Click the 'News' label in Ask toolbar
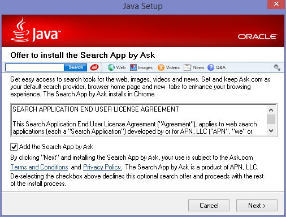 [x=198, y=67]
